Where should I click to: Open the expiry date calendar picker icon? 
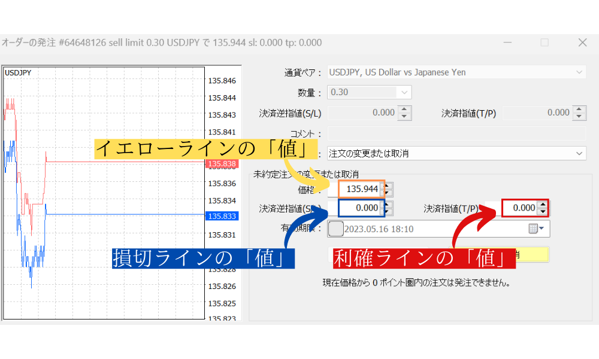[533, 229]
